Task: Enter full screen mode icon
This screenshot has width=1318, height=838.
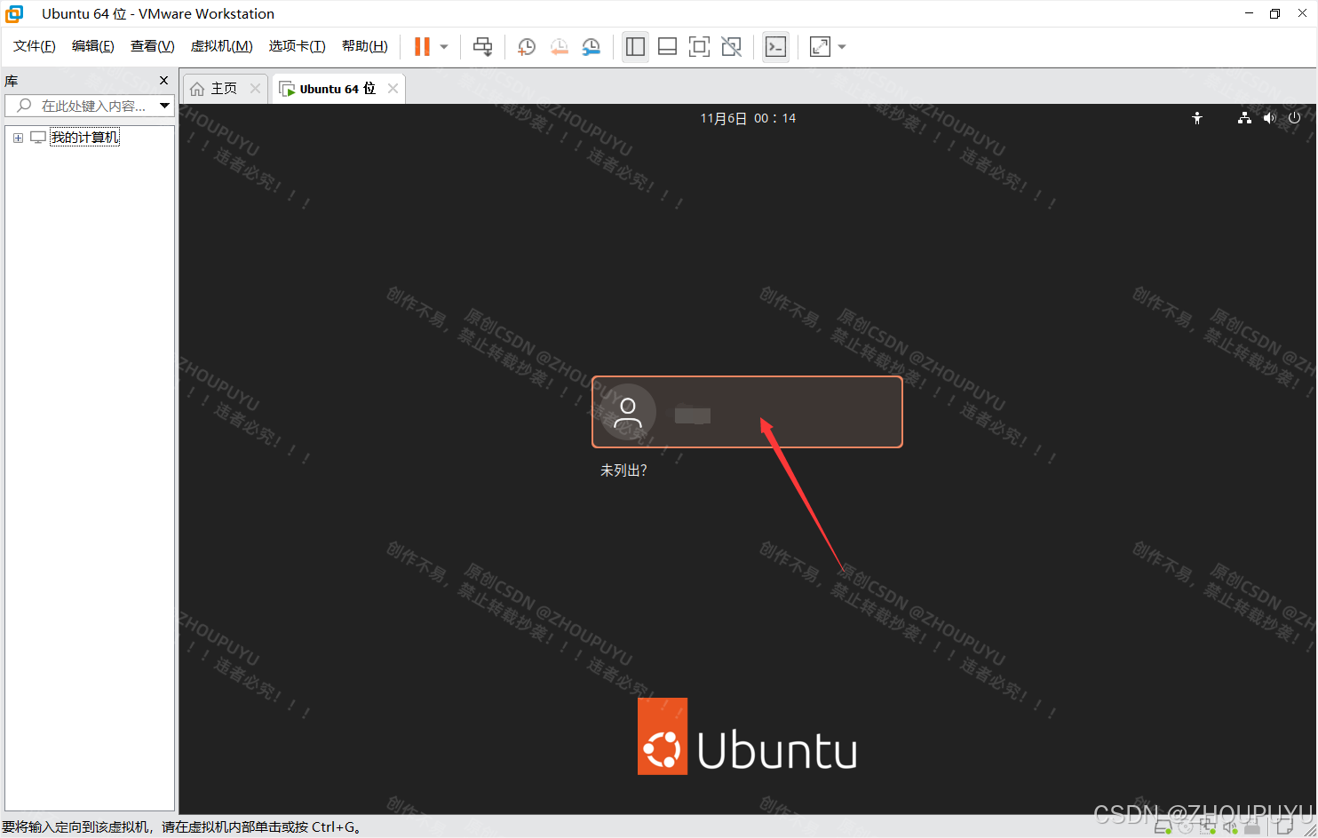Action: [x=699, y=47]
